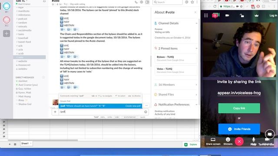This screenshot has height=156, width=278.
Task: Open the emoji picker in message box
Action: pos(146,112)
